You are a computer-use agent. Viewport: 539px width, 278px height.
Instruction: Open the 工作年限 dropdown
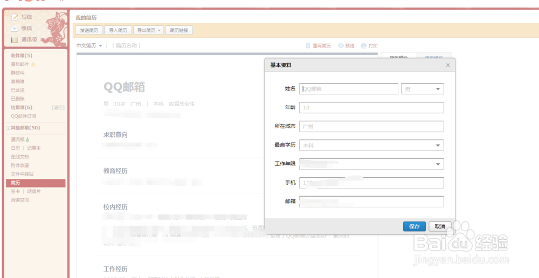(371, 164)
